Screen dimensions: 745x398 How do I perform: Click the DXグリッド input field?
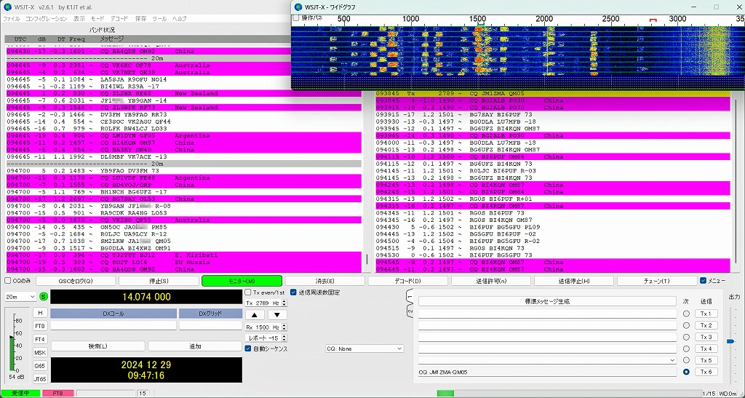tap(211, 325)
